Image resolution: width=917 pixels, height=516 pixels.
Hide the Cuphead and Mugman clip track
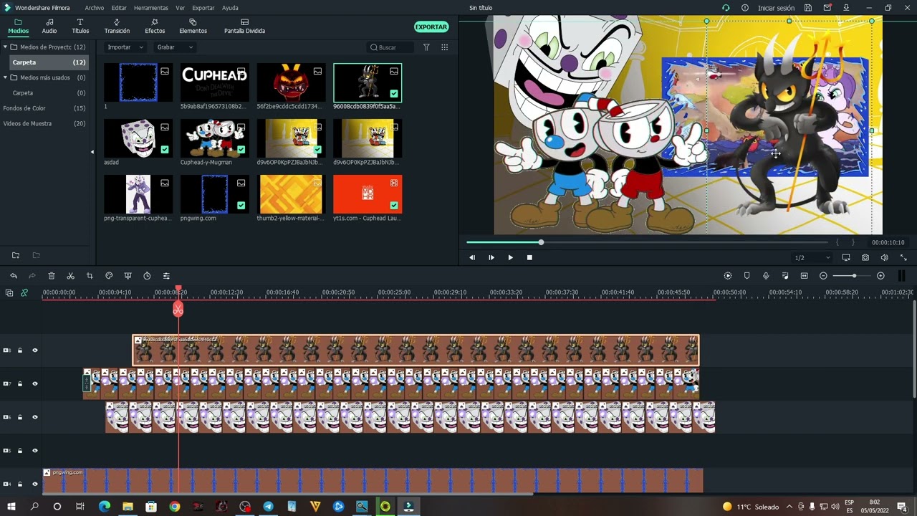(34, 384)
